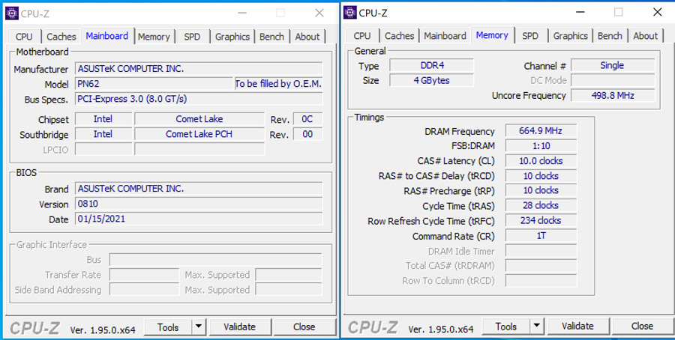This screenshot has width=675, height=340.
Task: Click FSB:DRAM value 1:10
Action: [541, 146]
